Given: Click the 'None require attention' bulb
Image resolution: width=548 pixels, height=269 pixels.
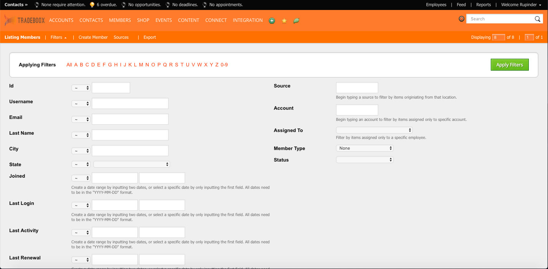Looking at the screenshot, I should 36,5.
